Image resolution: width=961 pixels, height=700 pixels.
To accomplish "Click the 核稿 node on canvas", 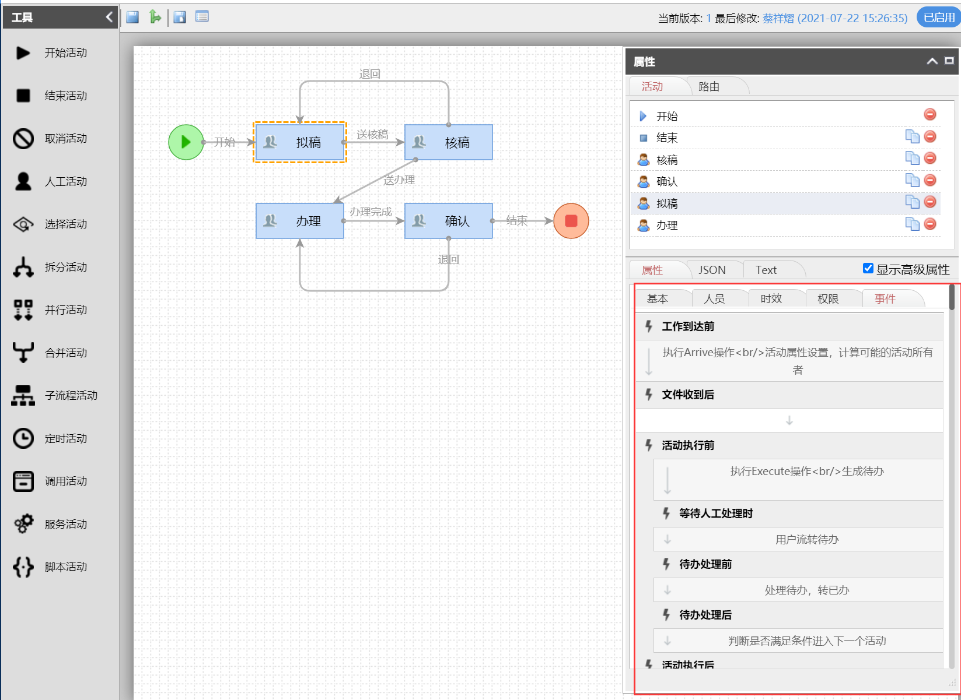I will coord(448,142).
